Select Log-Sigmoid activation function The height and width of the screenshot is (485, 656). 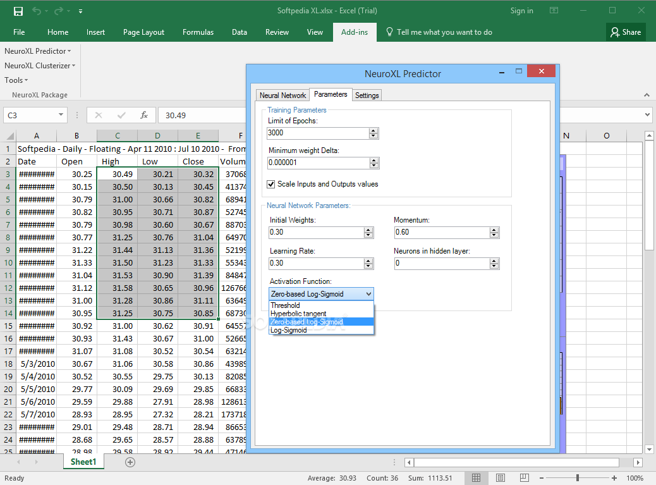(321, 330)
